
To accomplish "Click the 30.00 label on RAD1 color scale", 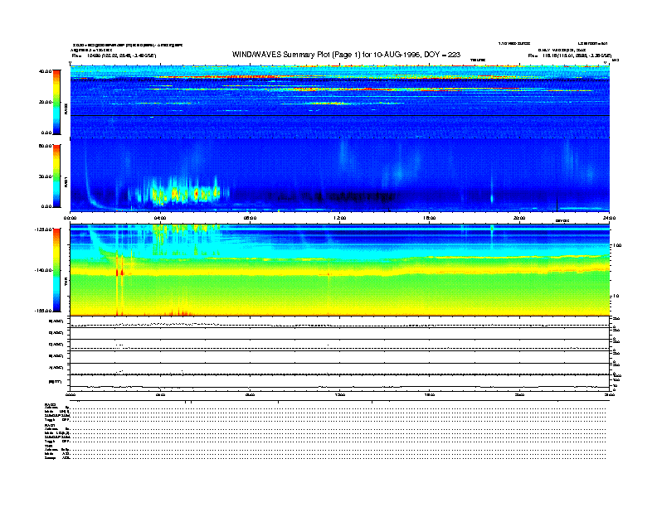I will coord(46,176).
